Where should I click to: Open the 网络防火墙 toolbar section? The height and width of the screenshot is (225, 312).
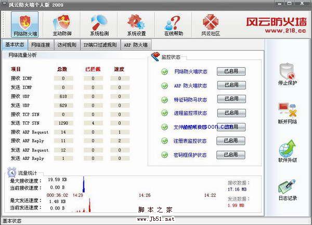[24, 24]
